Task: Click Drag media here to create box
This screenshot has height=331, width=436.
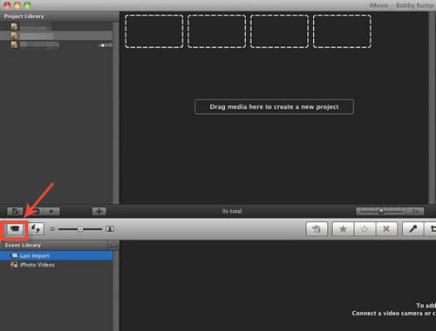Action: pos(275,107)
